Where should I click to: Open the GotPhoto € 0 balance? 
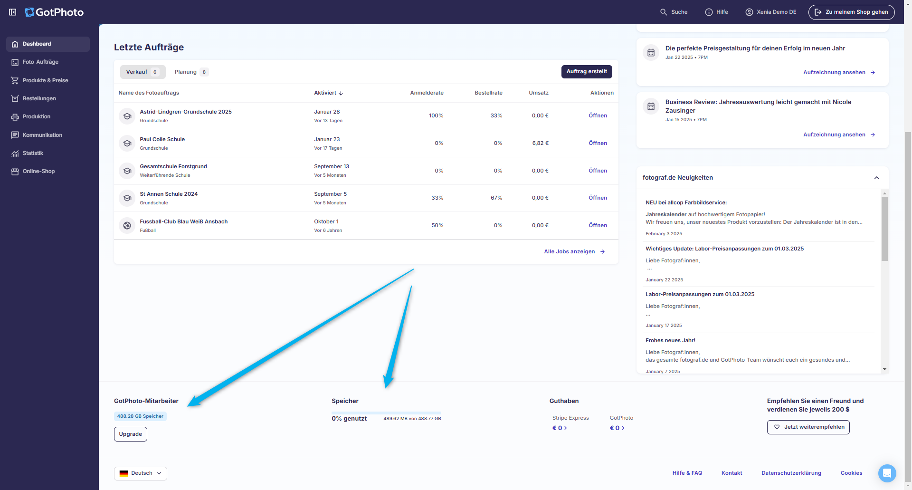(617, 428)
